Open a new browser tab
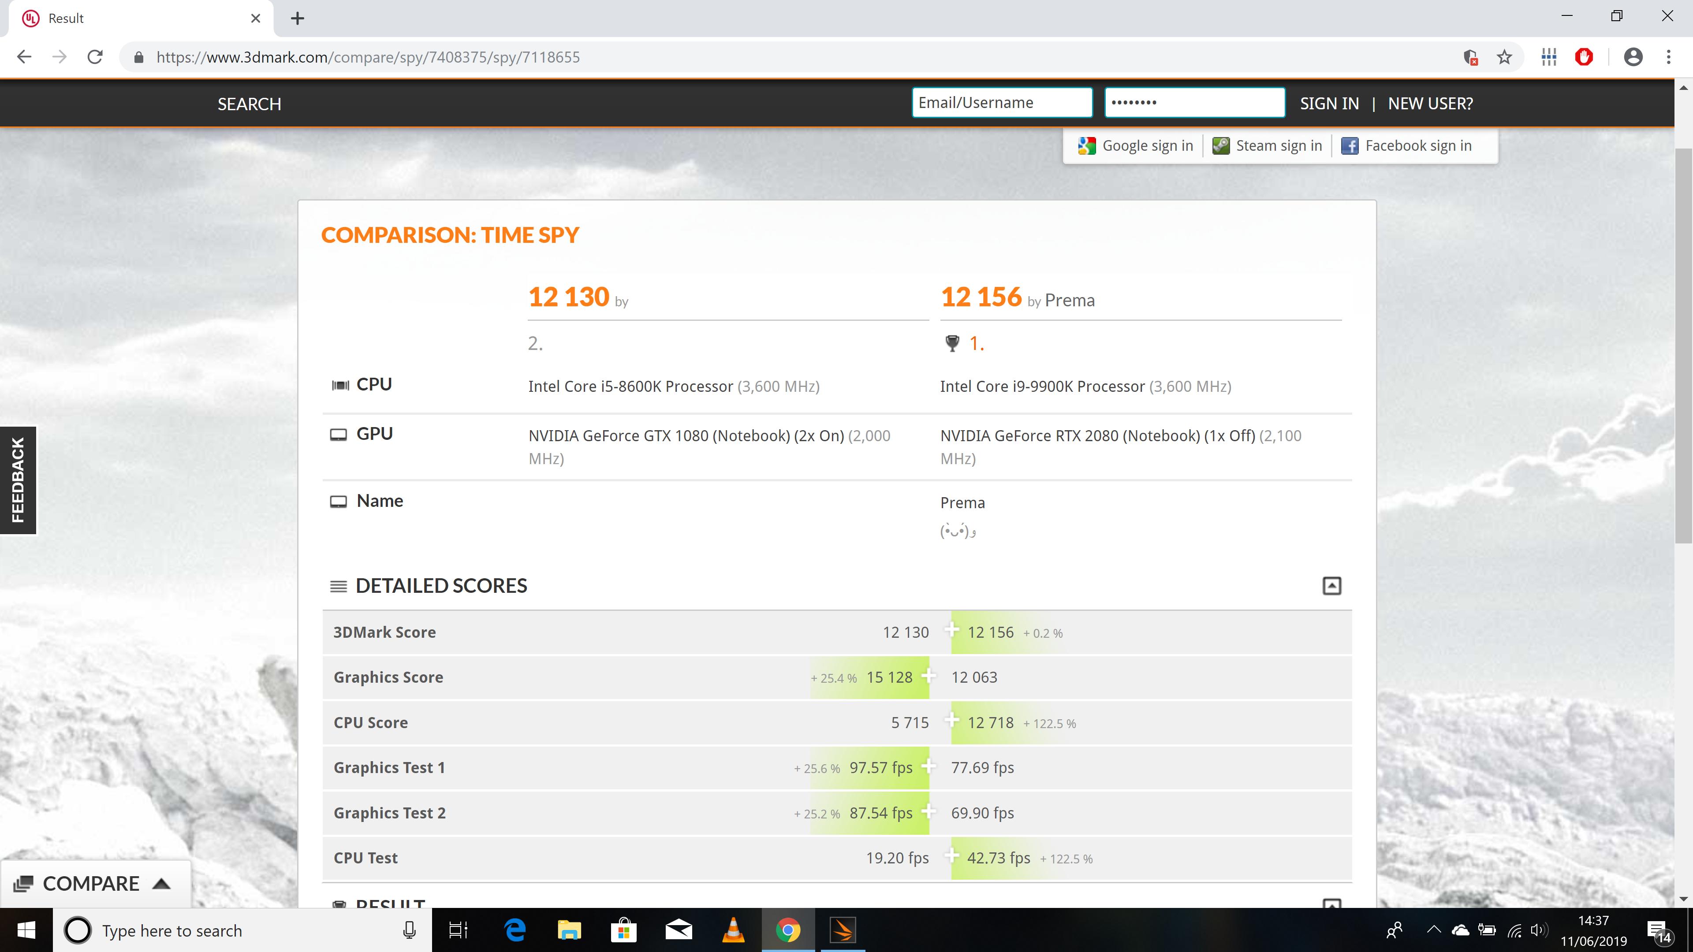Viewport: 1693px width, 952px height. 297,19
